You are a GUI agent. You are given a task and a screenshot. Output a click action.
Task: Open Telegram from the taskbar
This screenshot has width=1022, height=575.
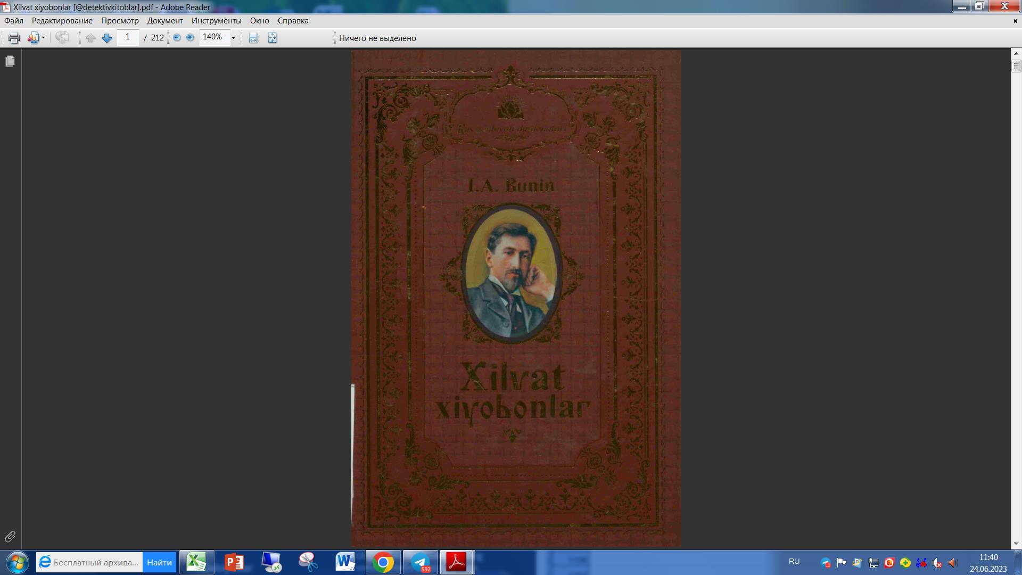click(421, 562)
